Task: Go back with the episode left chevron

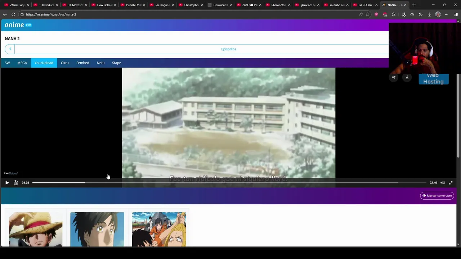Action: [x=10, y=49]
